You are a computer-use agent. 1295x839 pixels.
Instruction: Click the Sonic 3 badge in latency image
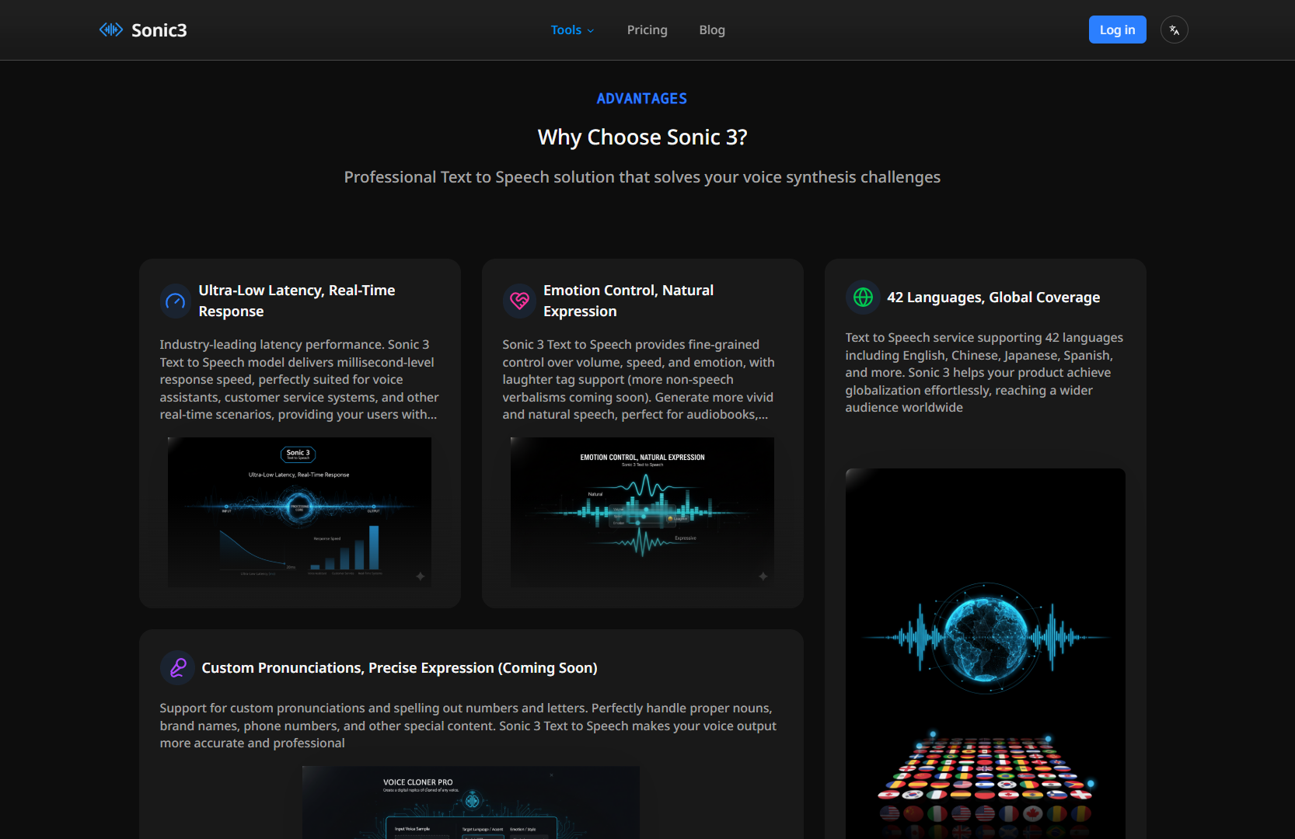click(299, 453)
